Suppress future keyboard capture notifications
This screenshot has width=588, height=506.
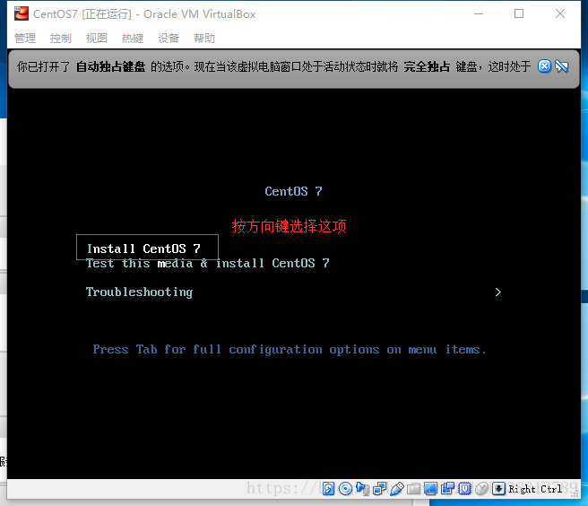coord(562,66)
